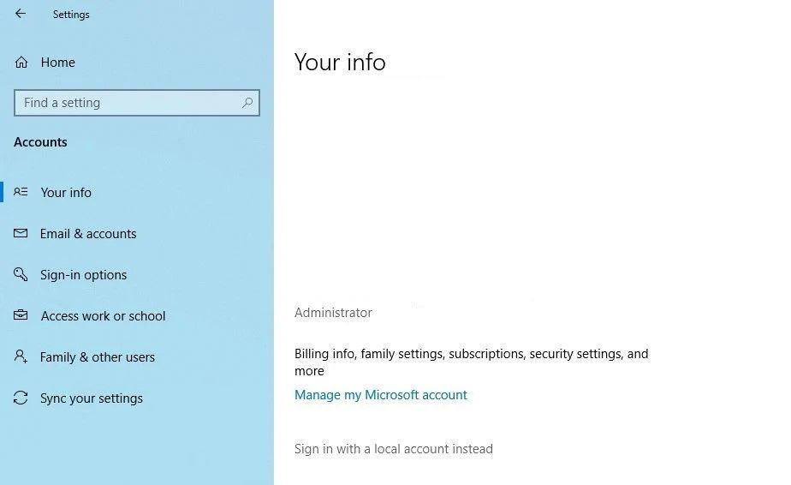Image resolution: width=791 pixels, height=485 pixels.
Task: Click the Sync your settings arrows icon
Action: click(x=21, y=398)
